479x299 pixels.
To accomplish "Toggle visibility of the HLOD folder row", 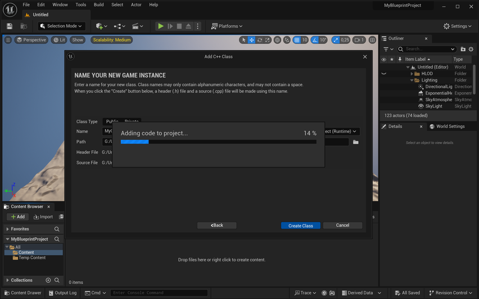I will point(384,74).
